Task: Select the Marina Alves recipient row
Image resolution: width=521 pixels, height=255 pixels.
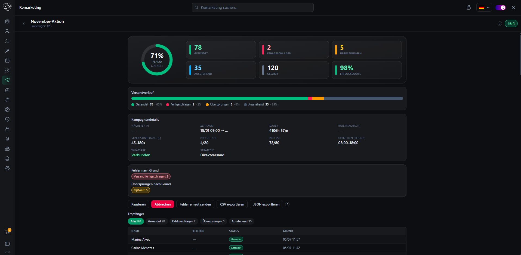Action: [x=267, y=240]
